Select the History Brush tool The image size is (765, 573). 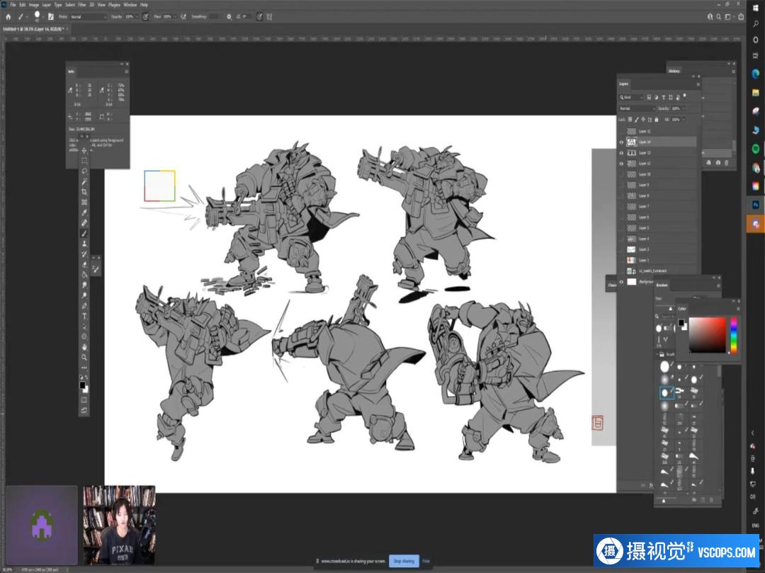(84, 254)
